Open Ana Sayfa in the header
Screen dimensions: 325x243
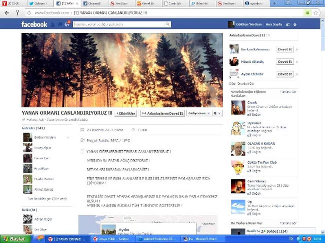274,24
